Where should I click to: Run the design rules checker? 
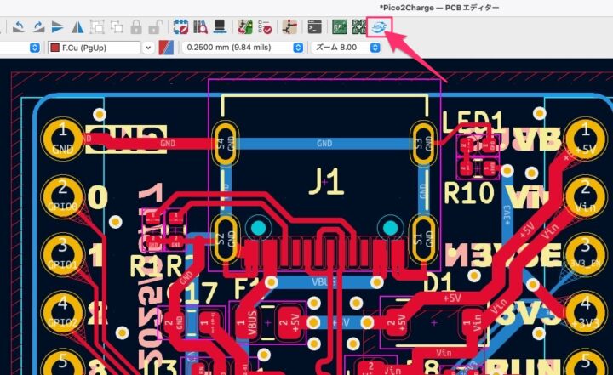(x=265, y=27)
